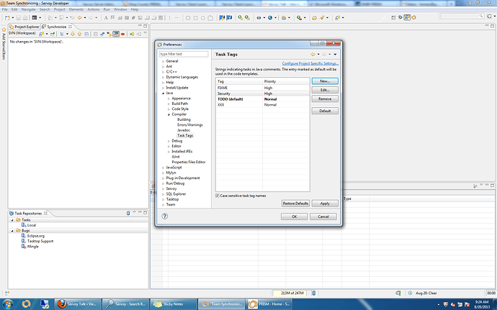The height and width of the screenshot is (310, 497).
Task: Select the Security tag row
Action: (x=262, y=94)
